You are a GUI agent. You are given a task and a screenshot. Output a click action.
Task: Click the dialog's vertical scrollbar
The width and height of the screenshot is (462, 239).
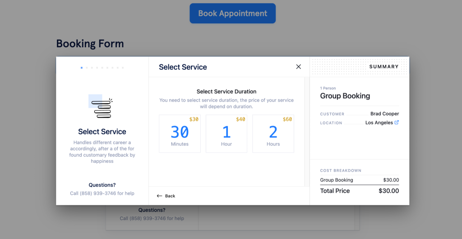point(307,132)
